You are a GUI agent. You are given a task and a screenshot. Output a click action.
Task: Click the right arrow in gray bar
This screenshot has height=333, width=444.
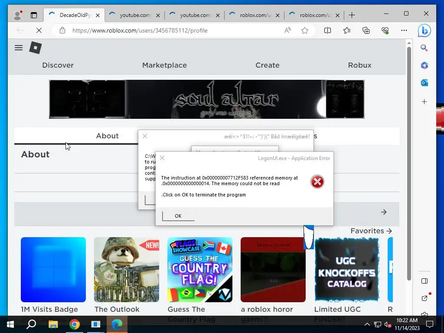click(x=384, y=212)
